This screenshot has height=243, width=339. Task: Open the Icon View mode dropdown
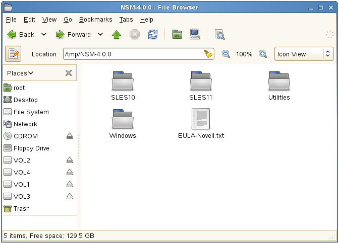click(x=304, y=54)
